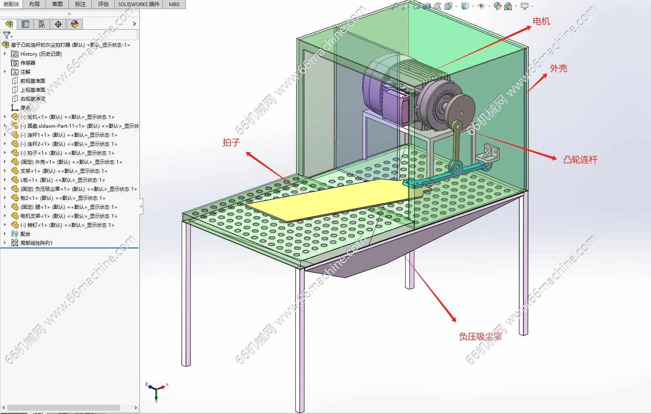This screenshot has height=414, width=651.
Task: Switch to the 评估 tab
Action: (103, 4)
